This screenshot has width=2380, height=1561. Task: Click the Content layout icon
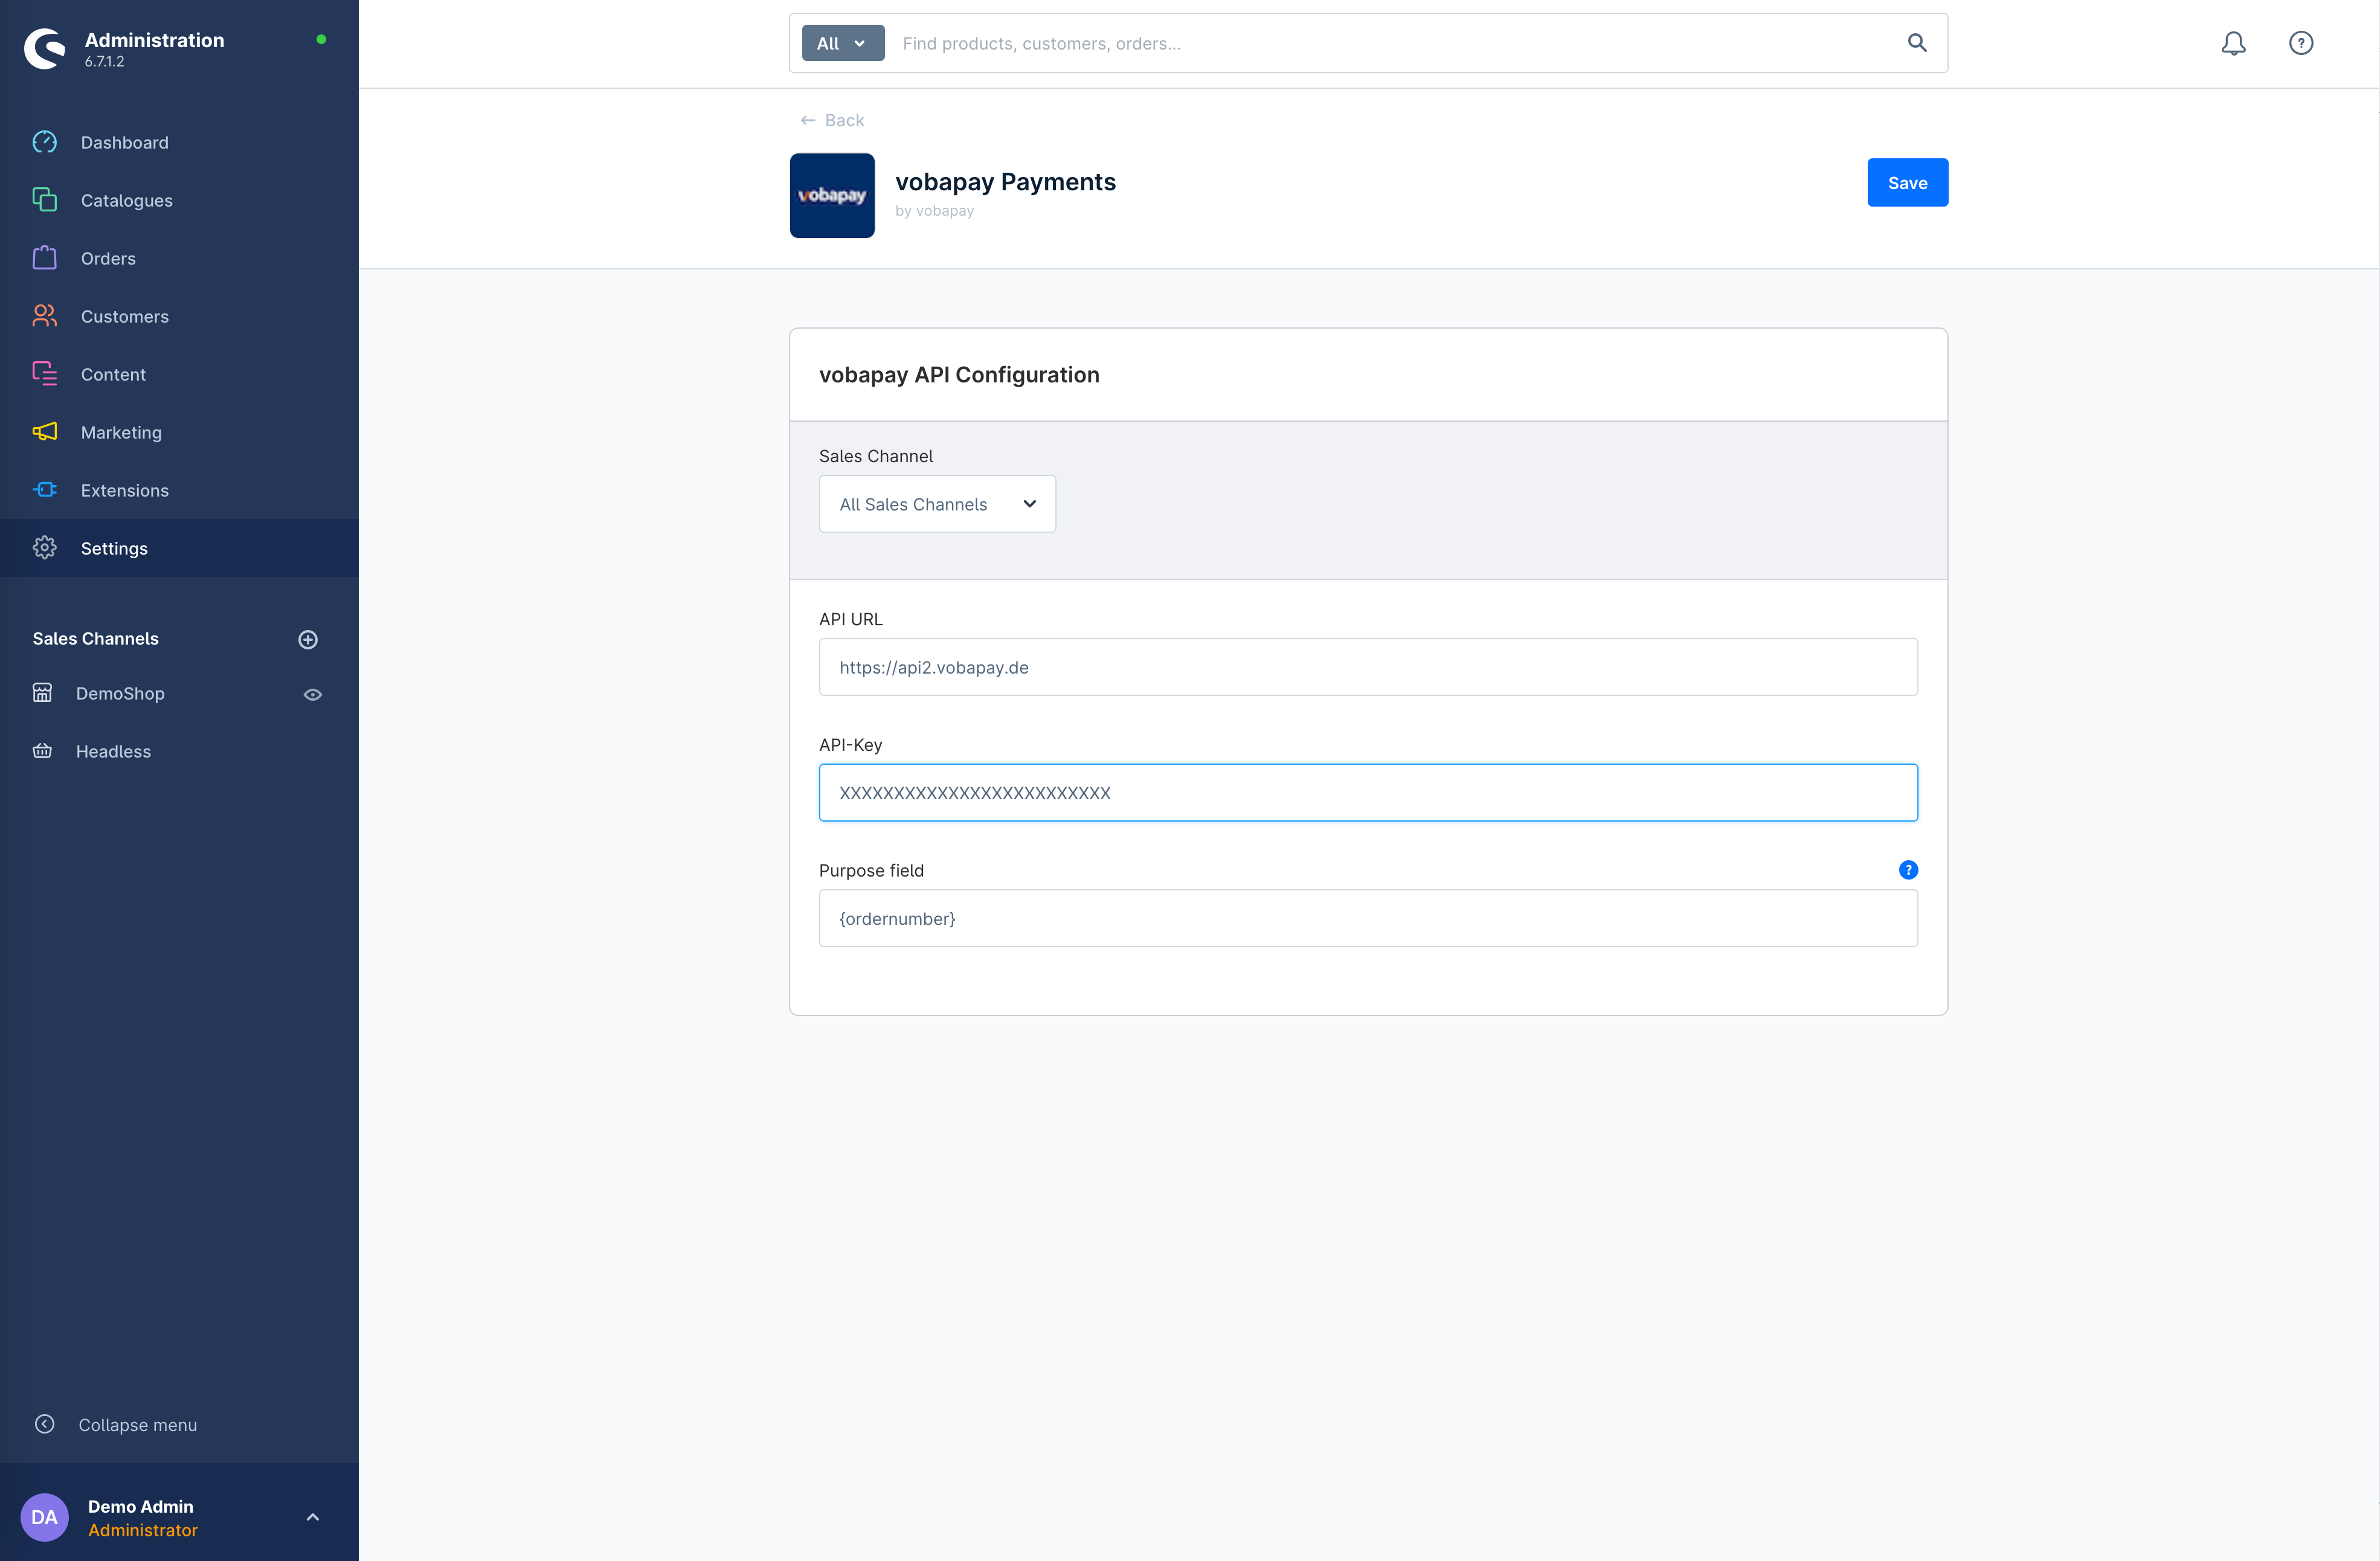coord(45,374)
